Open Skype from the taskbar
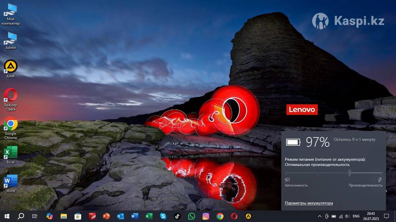Screen dimensions: 396x222 point(163,216)
